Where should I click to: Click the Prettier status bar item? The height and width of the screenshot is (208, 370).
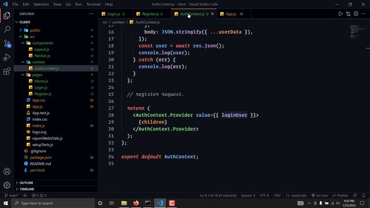coord(340,195)
